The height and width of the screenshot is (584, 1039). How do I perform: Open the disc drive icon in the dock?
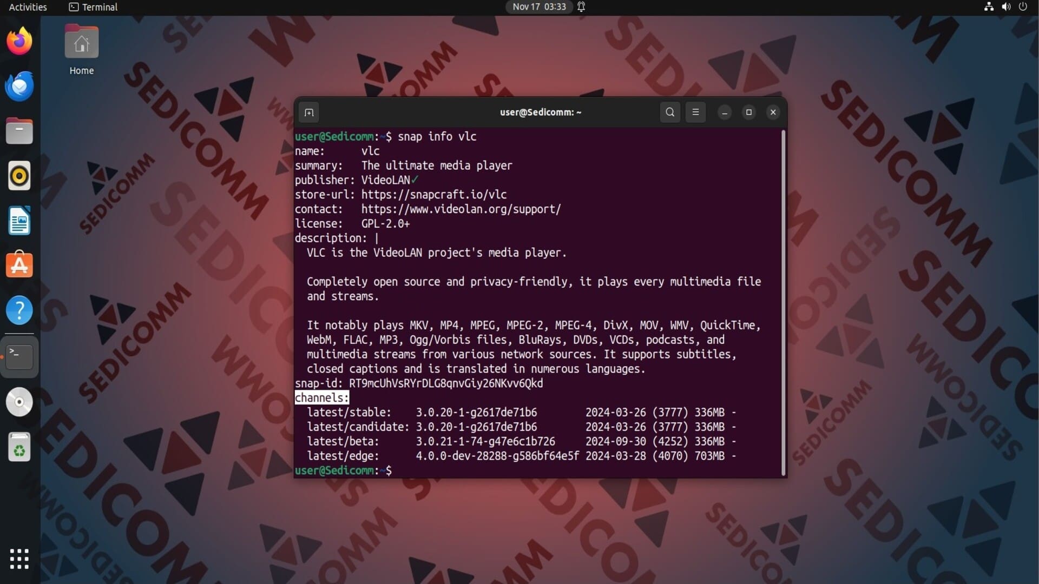[x=19, y=402]
